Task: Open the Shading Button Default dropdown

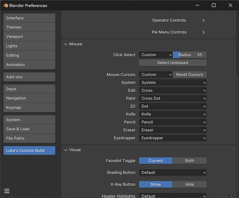Action: pyautogui.click(x=173, y=173)
